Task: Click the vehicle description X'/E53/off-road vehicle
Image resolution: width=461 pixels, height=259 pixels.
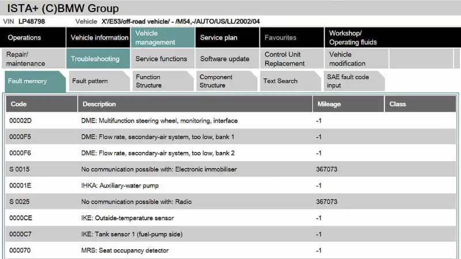Action: [x=180, y=21]
